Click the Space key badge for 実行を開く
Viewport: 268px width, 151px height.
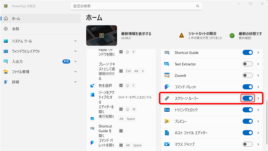(x=131, y=119)
